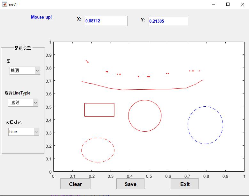This screenshot has width=249, height=196.
Task: Click the 选择LineTyple label
Action: pyautogui.click(x=18, y=93)
